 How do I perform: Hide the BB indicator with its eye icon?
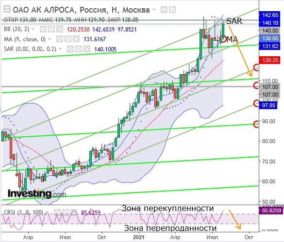[43, 29]
